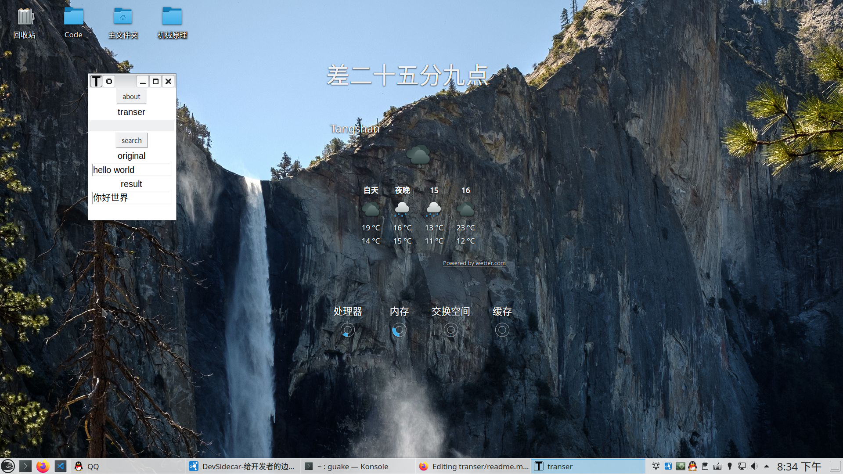Open the DevSidecar system tray icon
The height and width of the screenshot is (474, 843).
tap(668, 466)
